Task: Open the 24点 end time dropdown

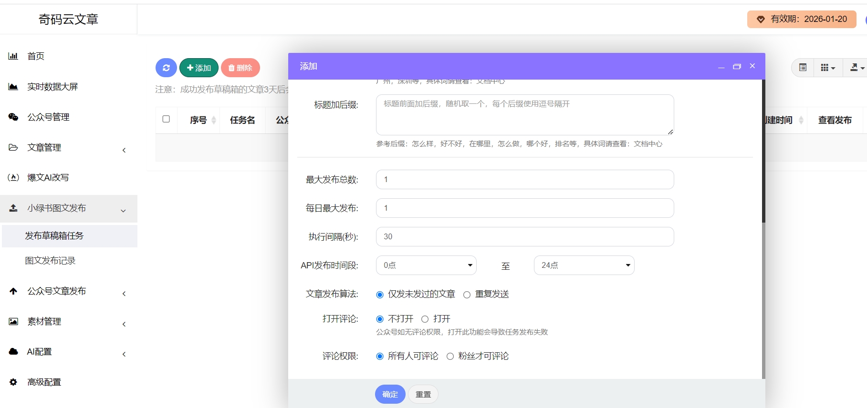Action: pyautogui.click(x=584, y=265)
